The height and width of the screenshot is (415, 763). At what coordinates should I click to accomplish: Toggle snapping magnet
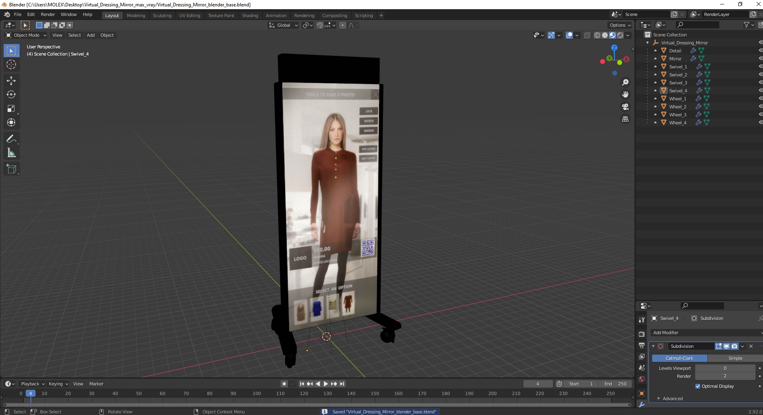(319, 25)
